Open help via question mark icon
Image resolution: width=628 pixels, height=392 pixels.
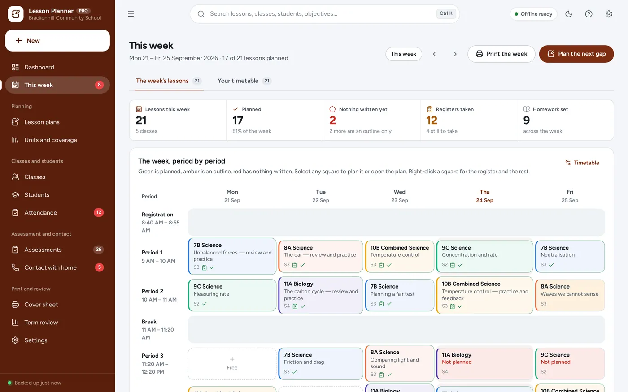tap(589, 14)
